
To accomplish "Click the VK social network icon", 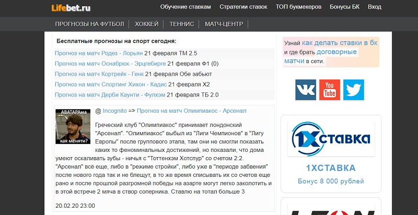I will pos(305,90).
